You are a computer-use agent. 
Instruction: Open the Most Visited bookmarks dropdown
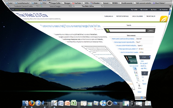159,3
